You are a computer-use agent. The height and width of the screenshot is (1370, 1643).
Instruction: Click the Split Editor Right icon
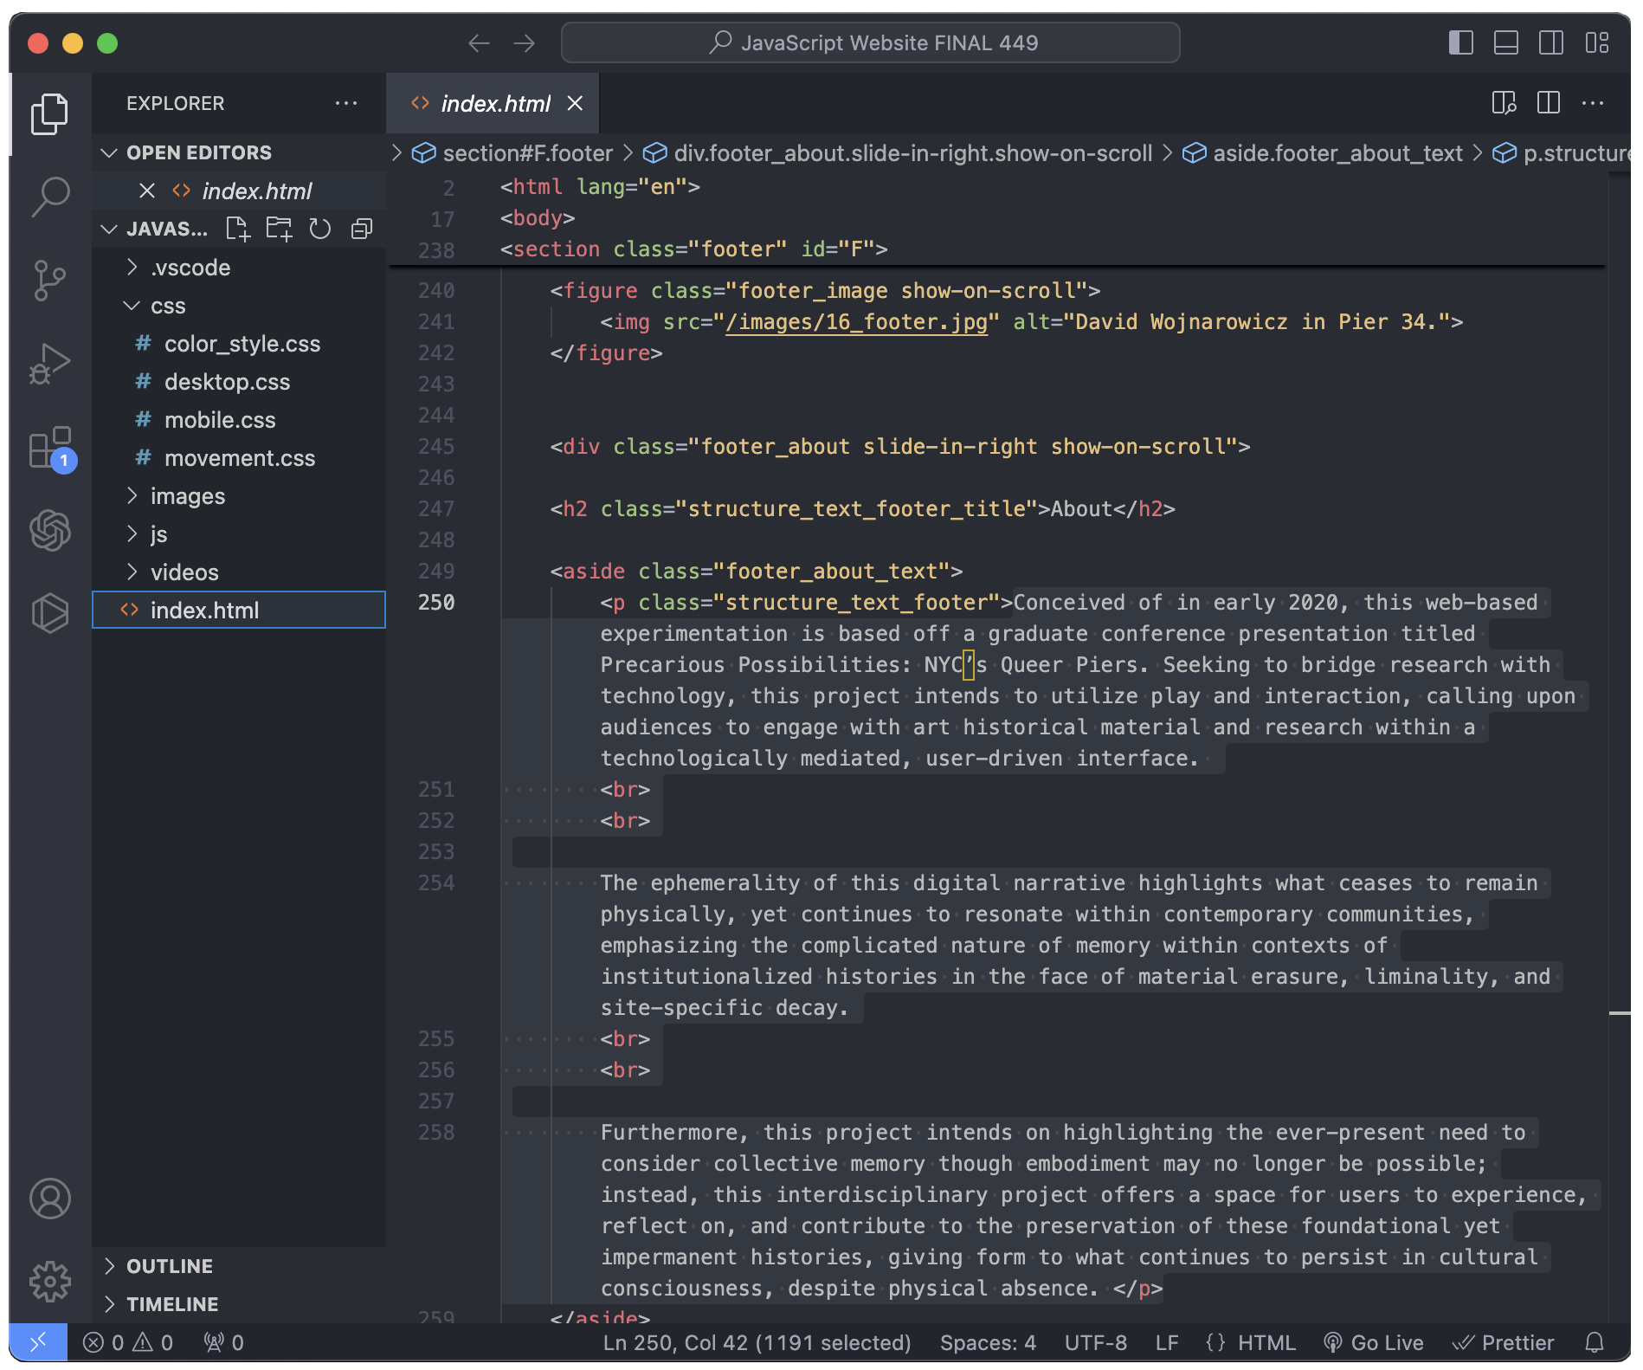click(1549, 103)
